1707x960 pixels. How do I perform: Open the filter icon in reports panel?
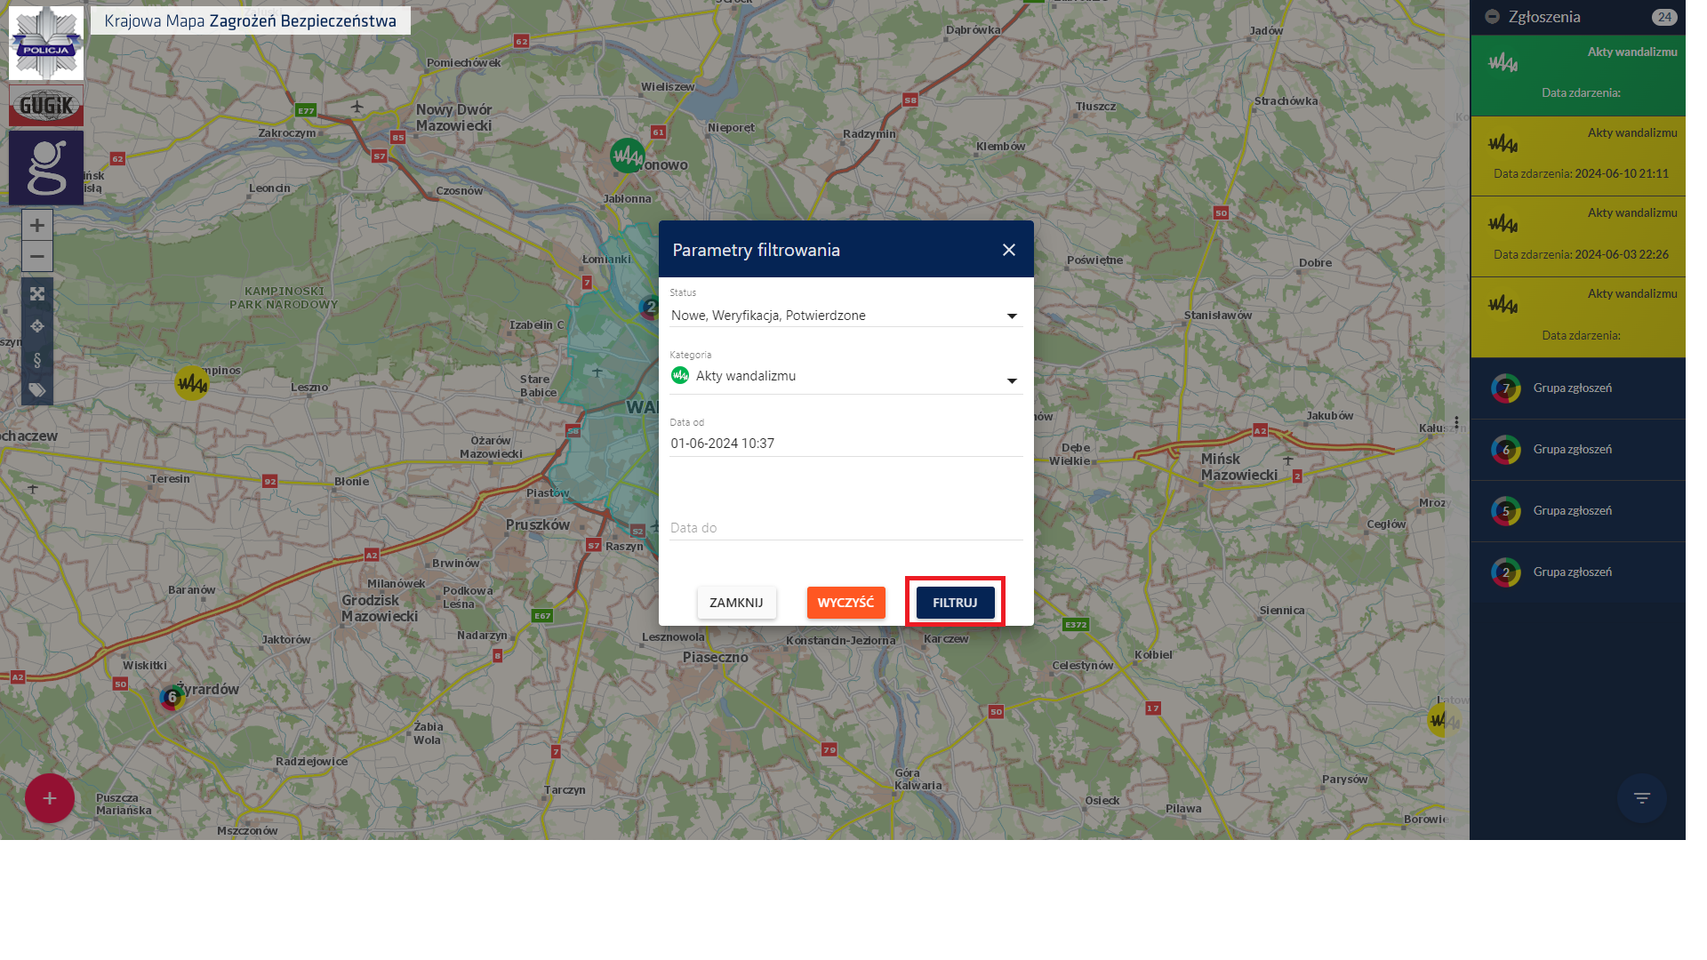1641,798
